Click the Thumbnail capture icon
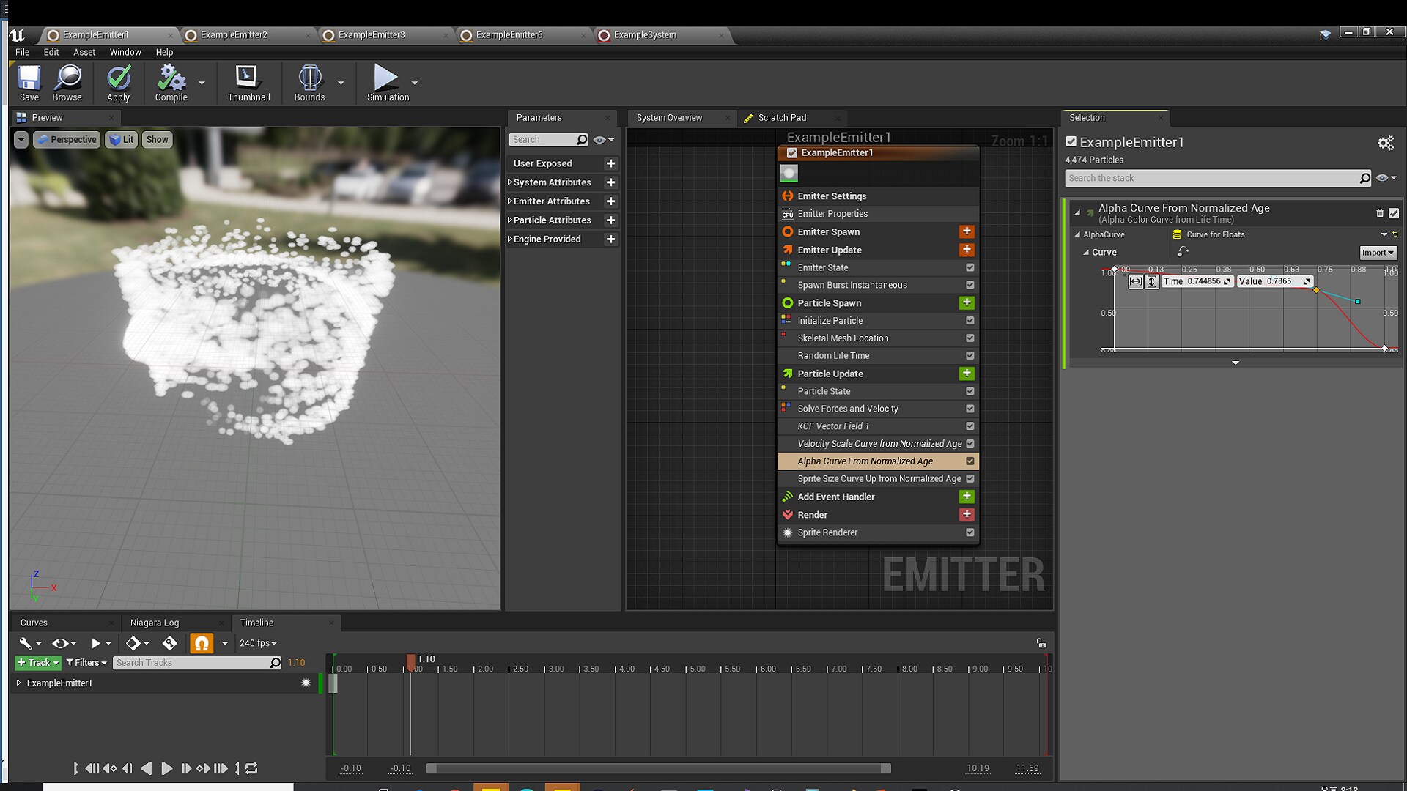This screenshot has height=791, width=1407. (248, 79)
